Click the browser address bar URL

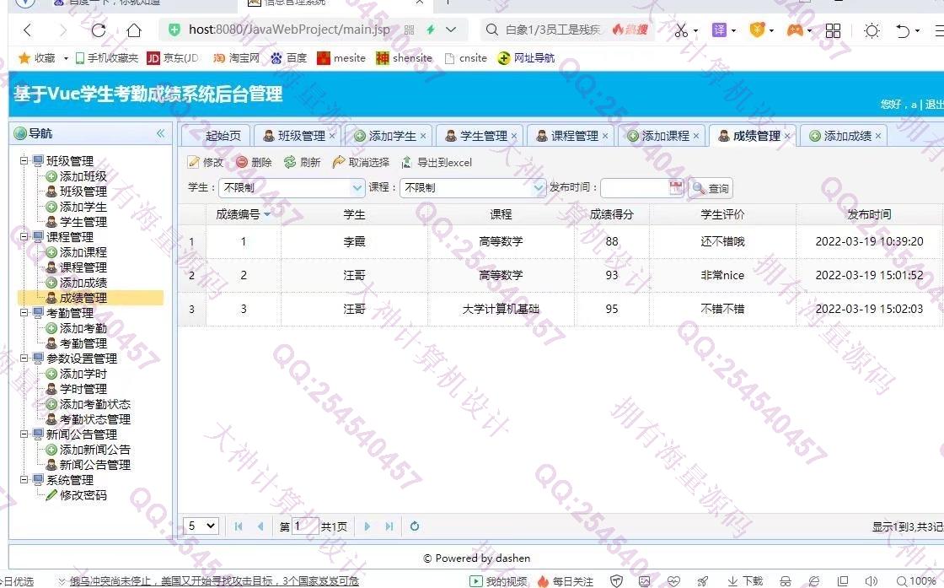(x=289, y=30)
